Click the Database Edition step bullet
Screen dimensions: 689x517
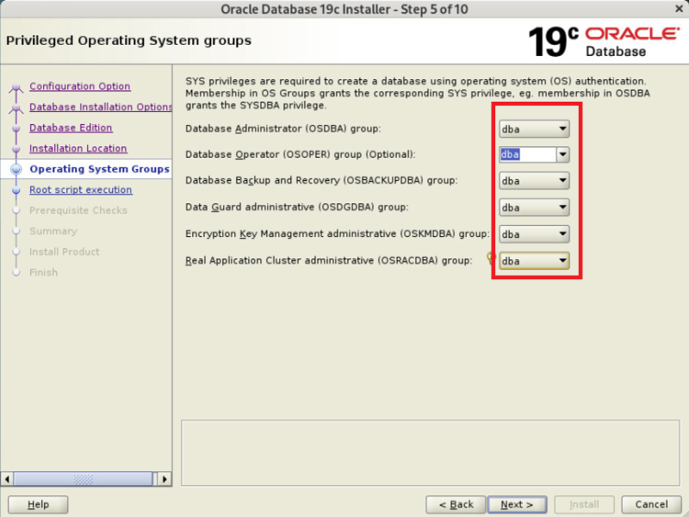pos(16,128)
